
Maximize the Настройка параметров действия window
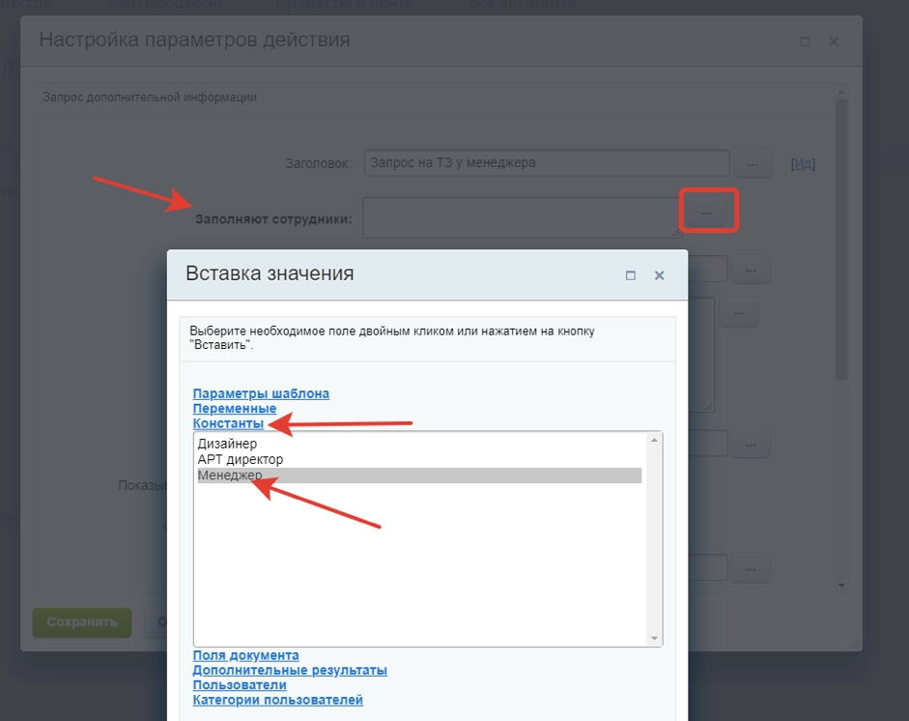tap(805, 42)
